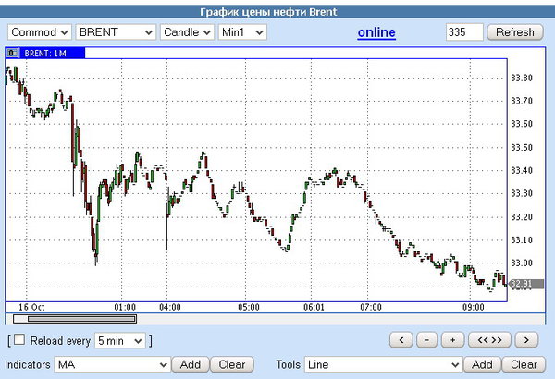The height and width of the screenshot is (379, 555).
Task: Expand the Indicators MA dropdown
Action: click(x=110, y=364)
